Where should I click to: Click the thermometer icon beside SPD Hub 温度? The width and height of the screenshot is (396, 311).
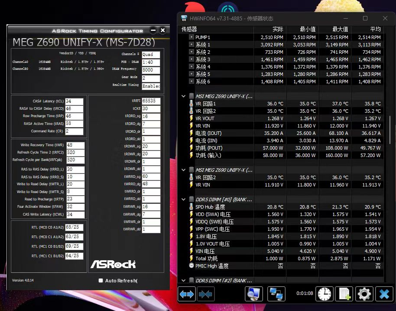[192, 207]
